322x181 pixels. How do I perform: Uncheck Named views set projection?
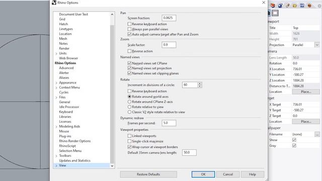[129, 68]
